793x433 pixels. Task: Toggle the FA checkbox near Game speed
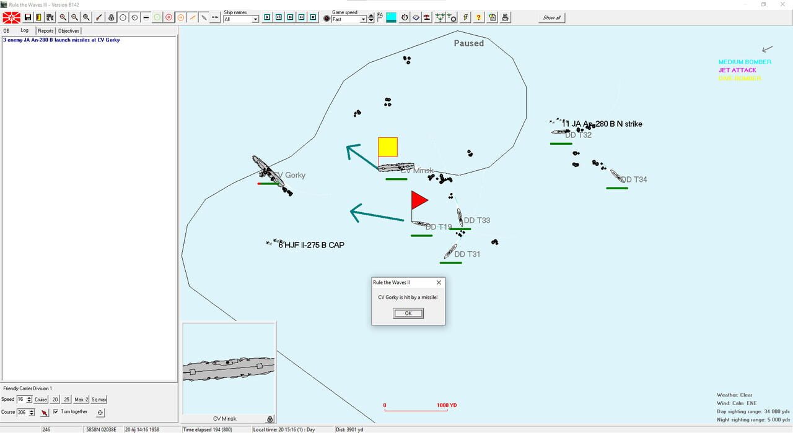(x=379, y=20)
